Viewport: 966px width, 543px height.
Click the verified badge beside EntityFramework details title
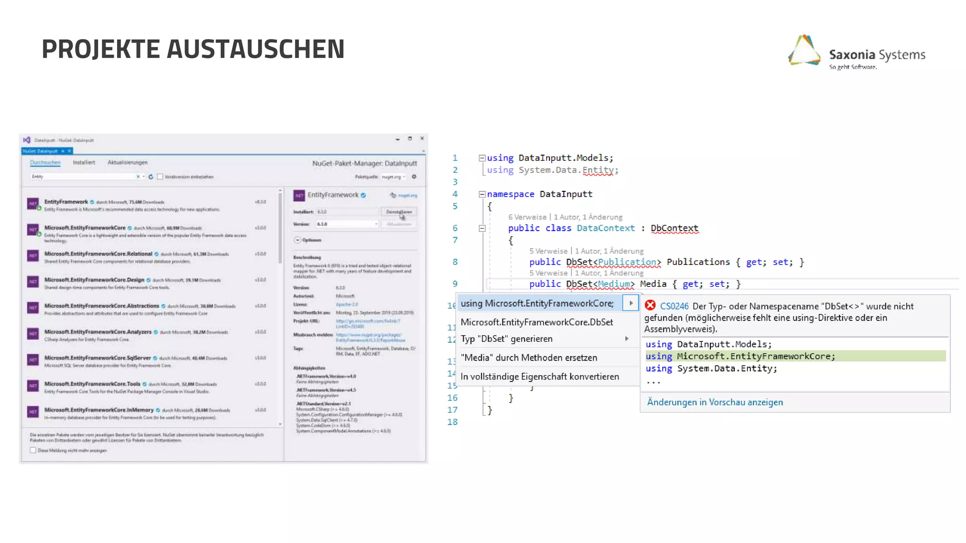point(363,195)
